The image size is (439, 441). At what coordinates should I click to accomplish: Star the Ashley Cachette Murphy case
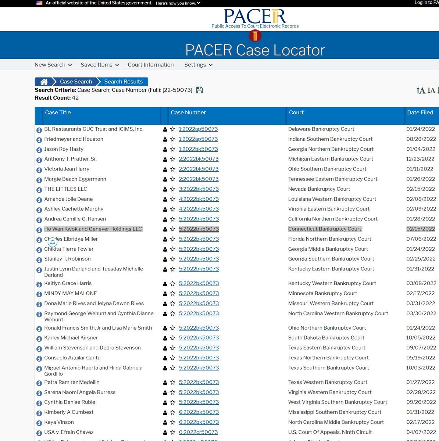tap(172, 209)
